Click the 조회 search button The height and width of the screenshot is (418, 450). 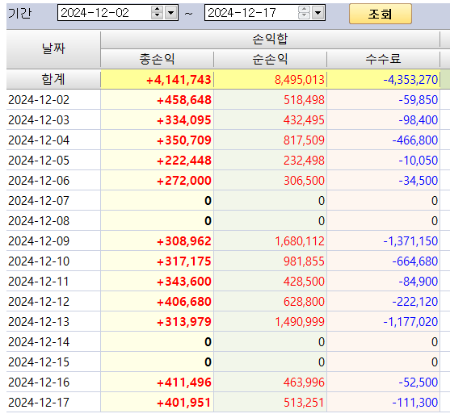(x=381, y=14)
